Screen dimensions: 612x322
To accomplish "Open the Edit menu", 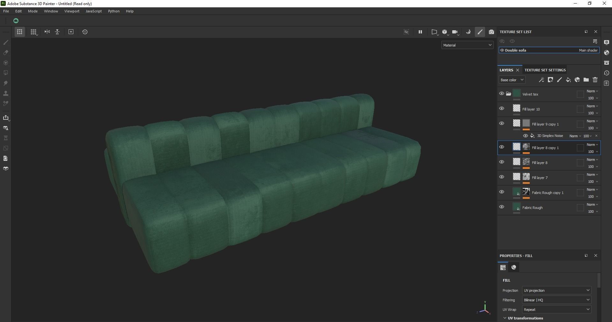I will pyautogui.click(x=18, y=11).
